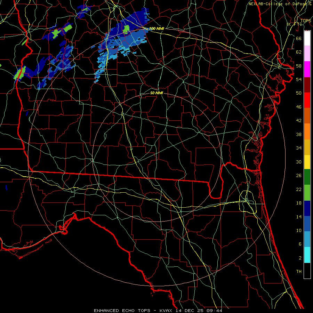313x313 pixels.
Task: Choose the navy blue legend swatch
Action: [307, 208]
